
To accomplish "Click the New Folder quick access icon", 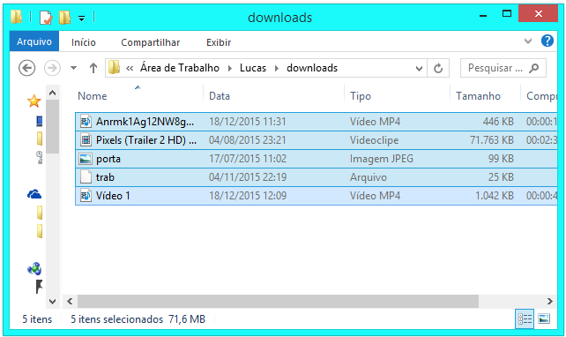I will coord(65,18).
